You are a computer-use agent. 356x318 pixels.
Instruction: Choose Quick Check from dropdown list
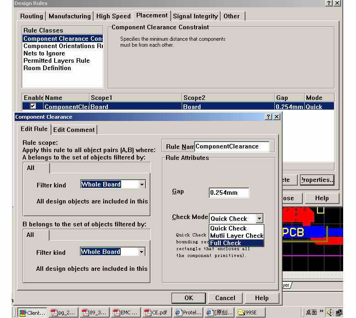(236, 228)
